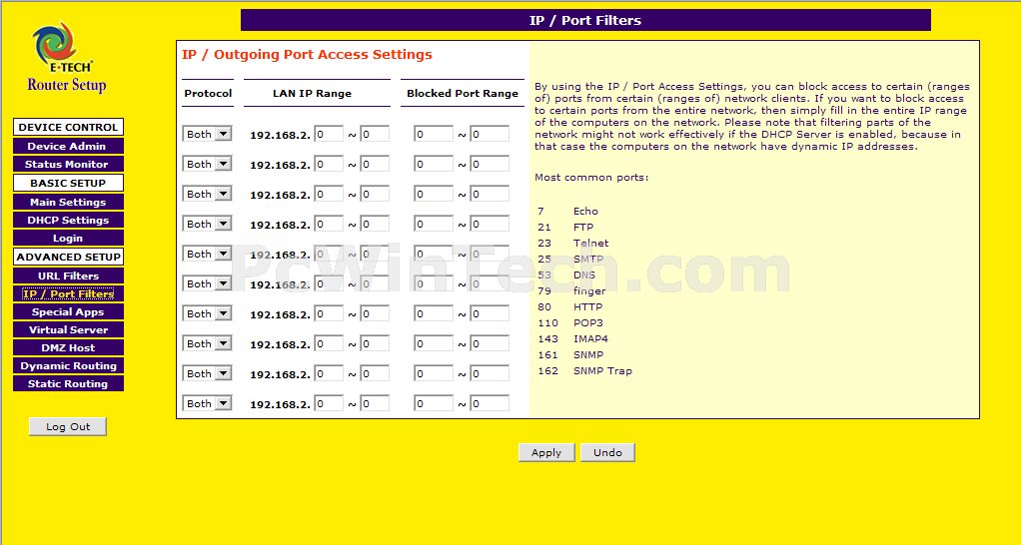1021x545 pixels.
Task: Focus second row LAN IP start field
Action: click(329, 164)
